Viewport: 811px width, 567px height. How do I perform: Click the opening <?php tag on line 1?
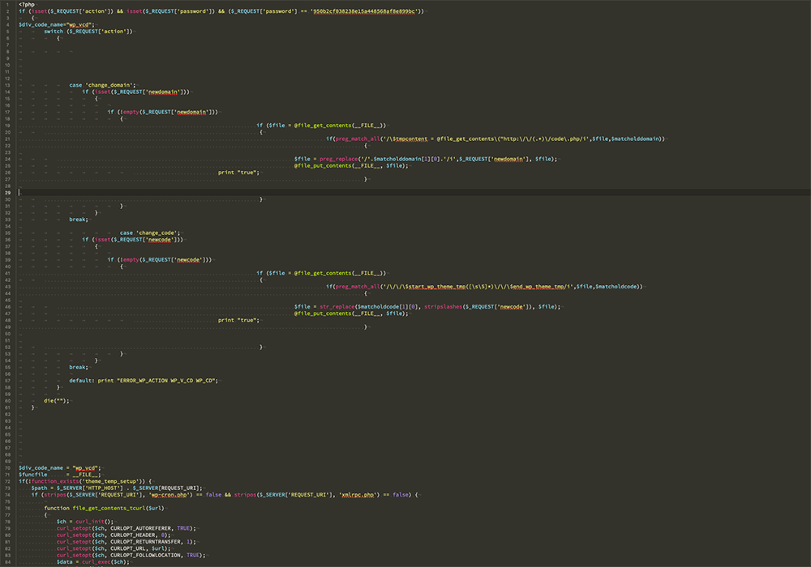27,4
